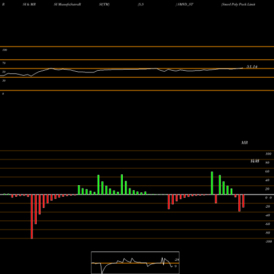The width and height of the screenshot is (274, 274).
Task: Click the 50 level on RSI scale
Action: tap(4, 72)
